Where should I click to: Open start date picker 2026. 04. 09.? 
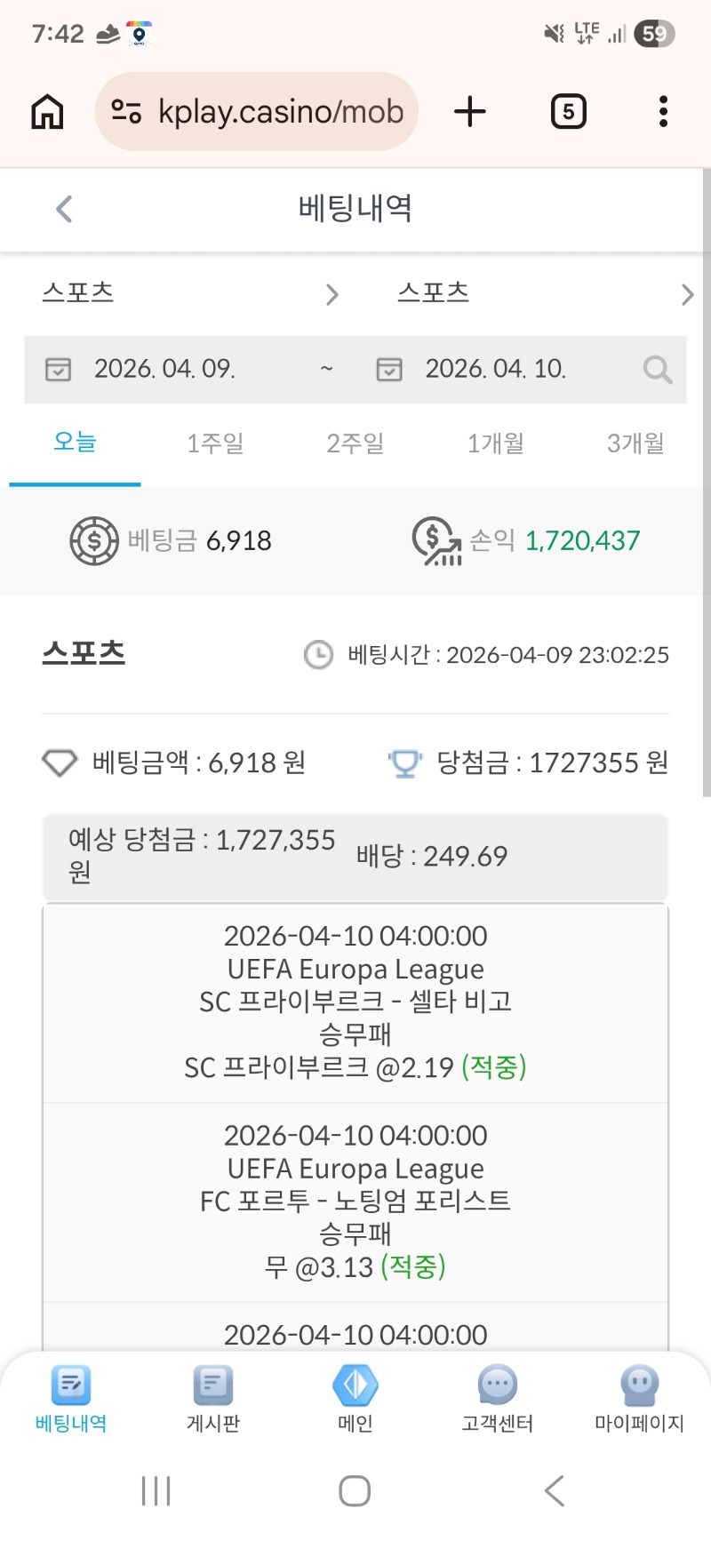164,369
